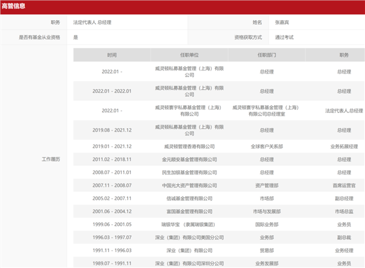Select the 任职部门 column header
The height and width of the screenshot is (268, 365).
point(266,55)
